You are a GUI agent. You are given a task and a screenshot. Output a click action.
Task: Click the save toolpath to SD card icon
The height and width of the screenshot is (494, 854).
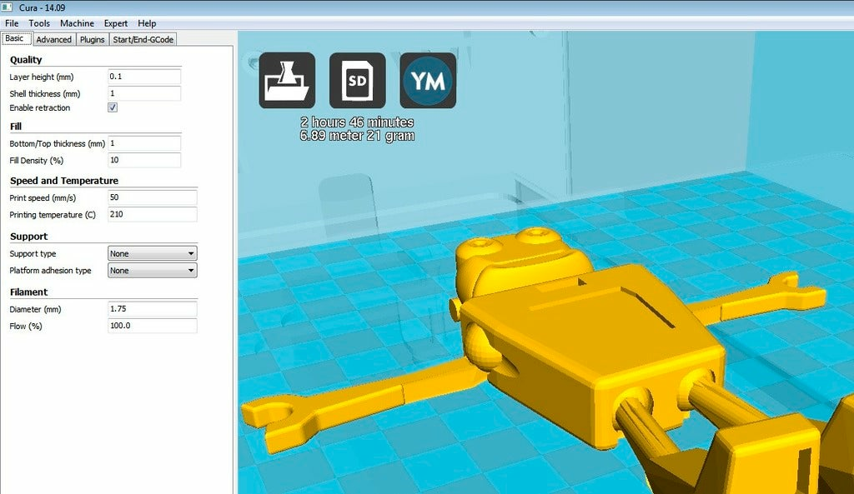(357, 80)
